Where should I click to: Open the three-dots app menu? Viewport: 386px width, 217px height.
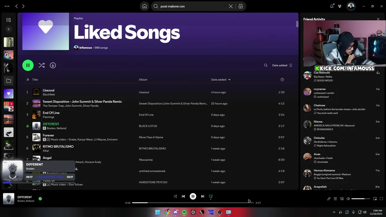(7, 6)
